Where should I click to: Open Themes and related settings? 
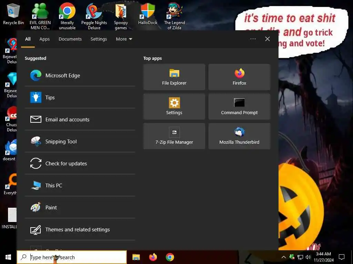pyautogui.click(x=80, y=229)
